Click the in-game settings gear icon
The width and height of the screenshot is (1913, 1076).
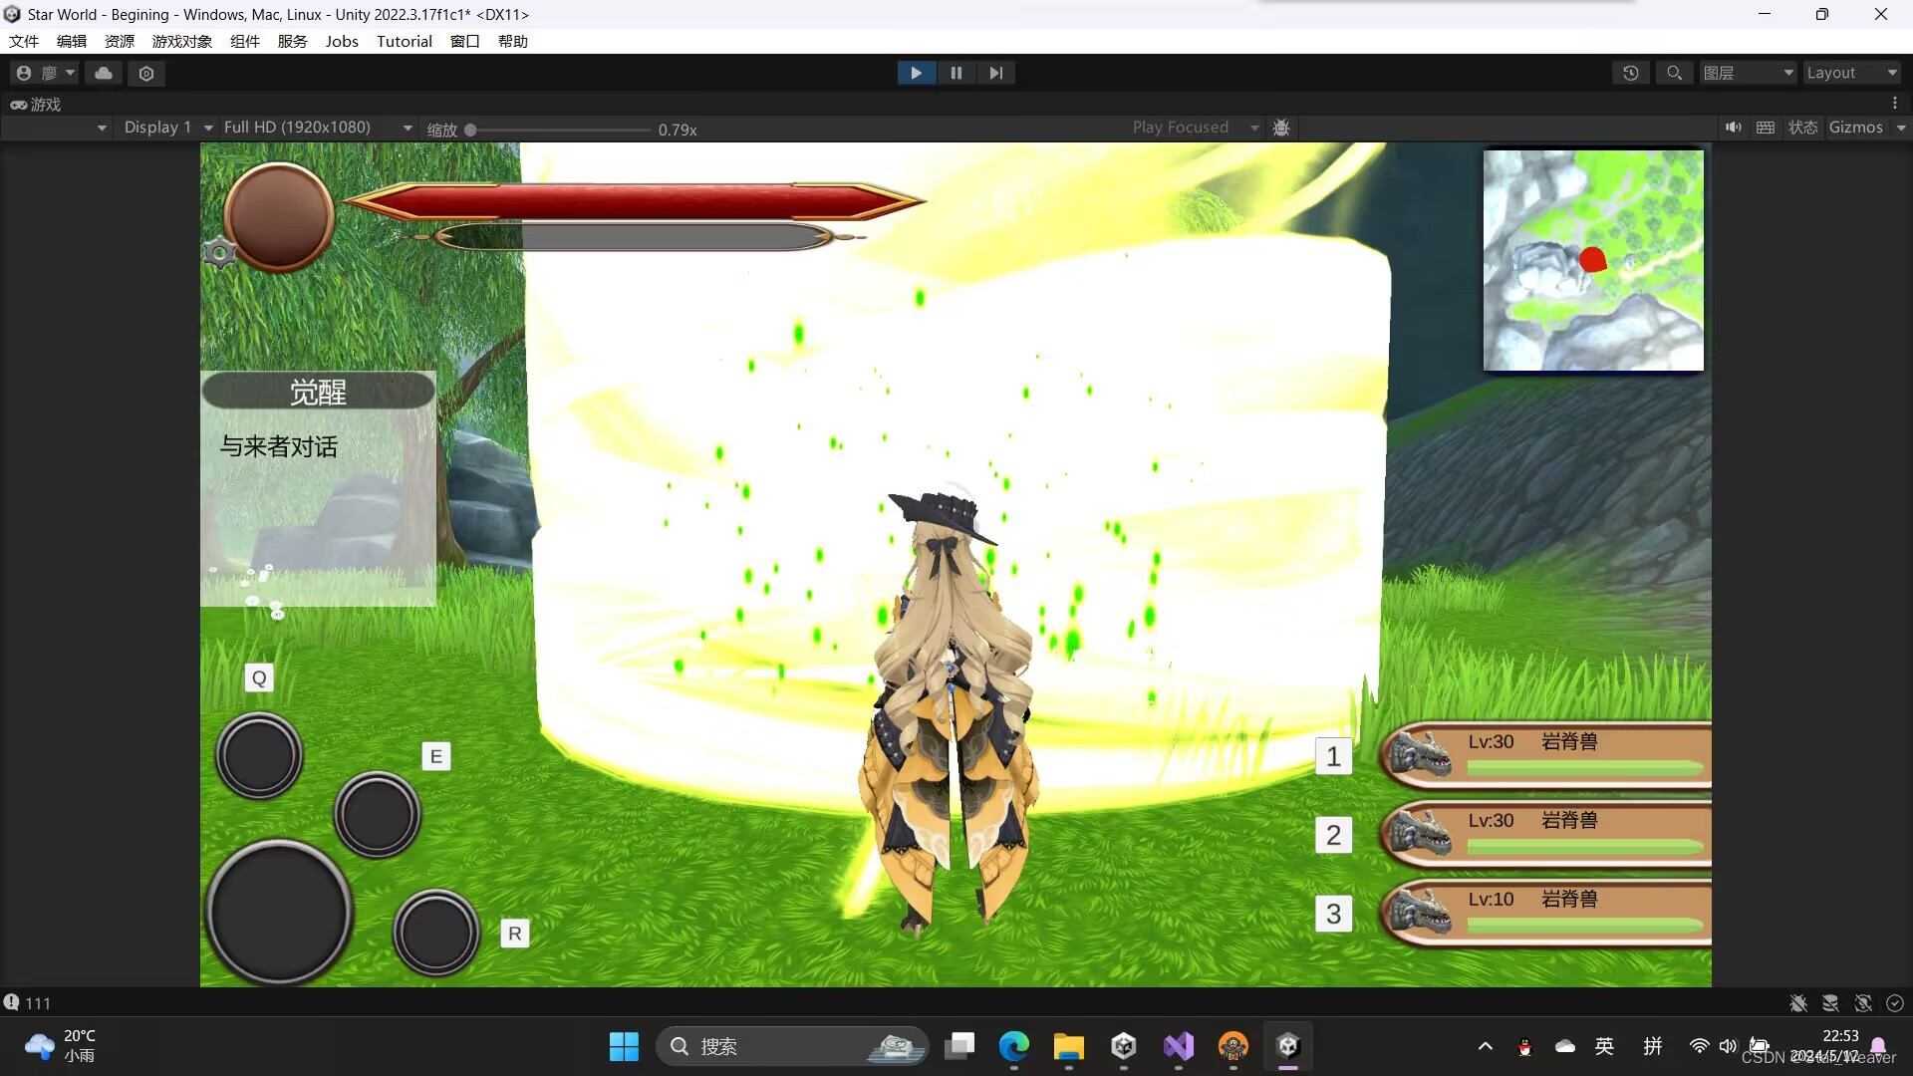[x=219, y=253]
